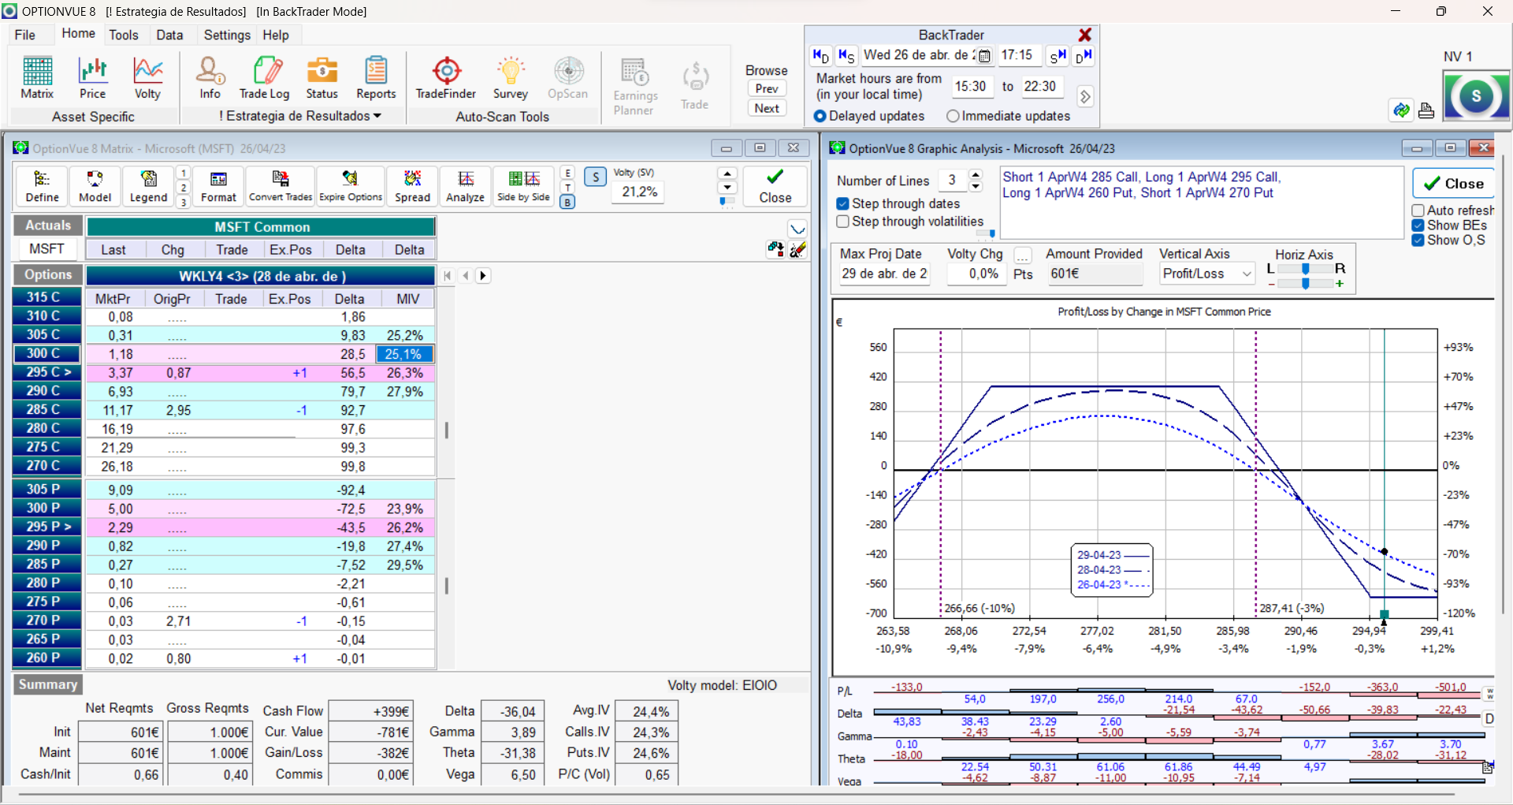The height and width of the screenshot is (805, 1513).
Task: Click the Spread icon in Matrix toolbar
Action: 412,186
